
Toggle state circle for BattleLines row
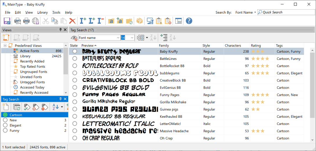click(x=75, y=59)
